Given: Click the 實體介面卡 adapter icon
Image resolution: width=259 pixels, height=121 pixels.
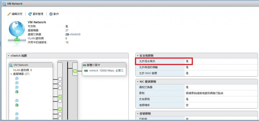Looking at the screenshot, I should (x=84, y=65).
